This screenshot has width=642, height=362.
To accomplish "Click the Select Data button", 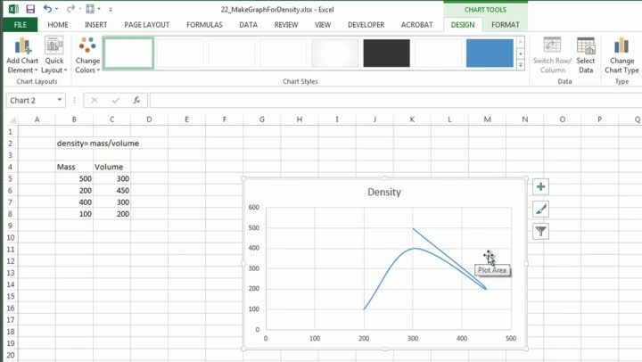I will click(586, 55).
